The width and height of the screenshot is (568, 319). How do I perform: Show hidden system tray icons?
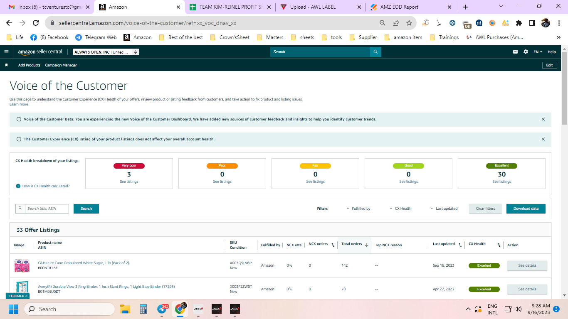(x=468, y=309)
